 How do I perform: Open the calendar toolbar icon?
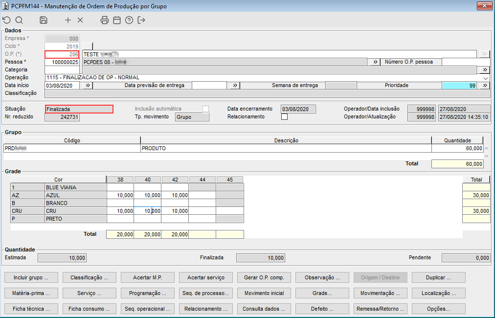tap(117, 20)
